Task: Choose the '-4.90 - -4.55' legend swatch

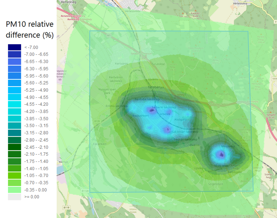Action: [14, 97]
